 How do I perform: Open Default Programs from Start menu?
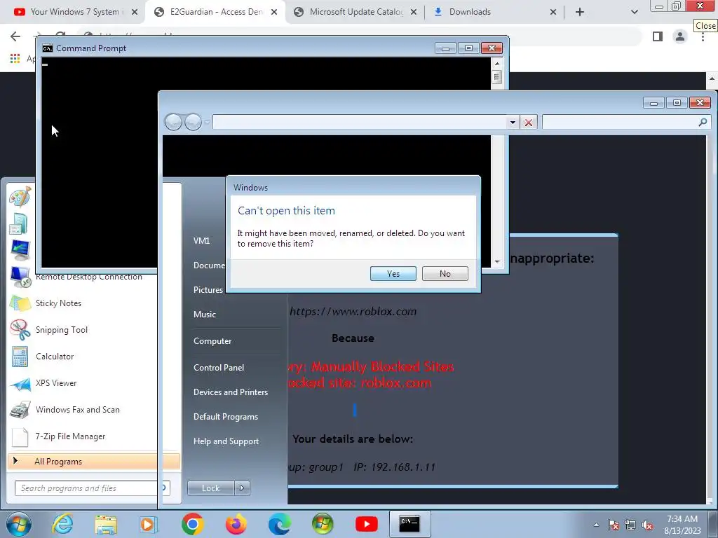coord(225,417)
